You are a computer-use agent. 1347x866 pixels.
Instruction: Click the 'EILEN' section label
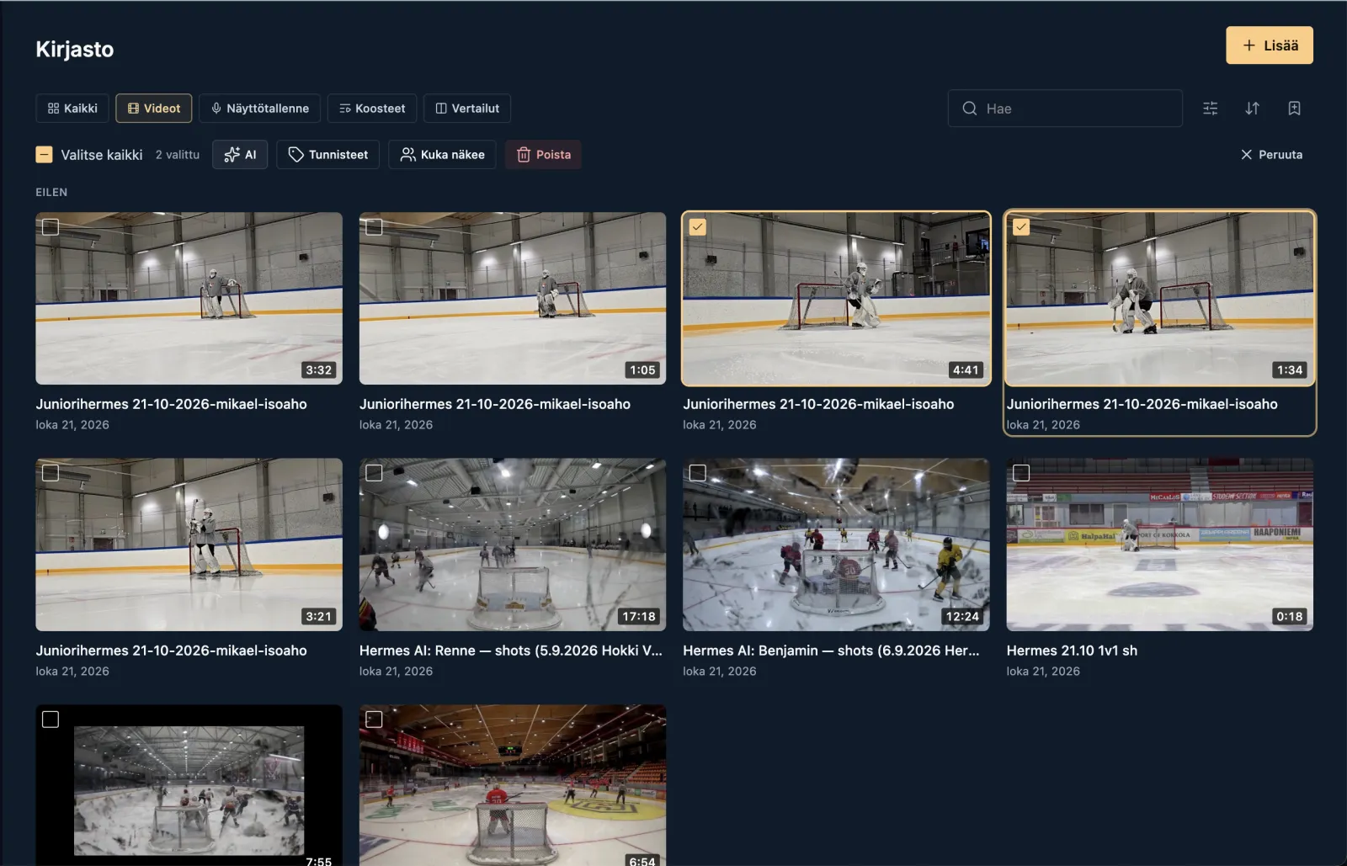pos(51,192)
